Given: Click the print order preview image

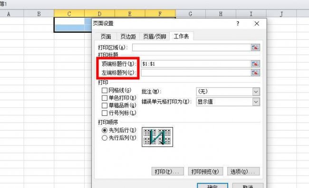Looking at the screenshot, I should pos(157,137).
